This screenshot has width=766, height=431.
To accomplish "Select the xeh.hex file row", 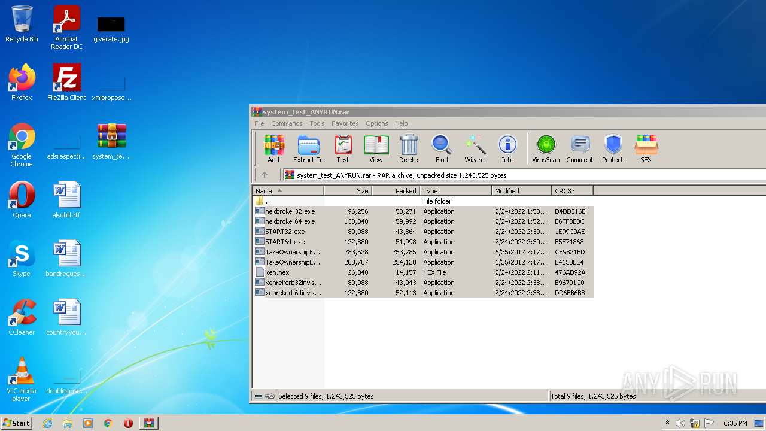I will pyautogui.click(x=423, y=272).
